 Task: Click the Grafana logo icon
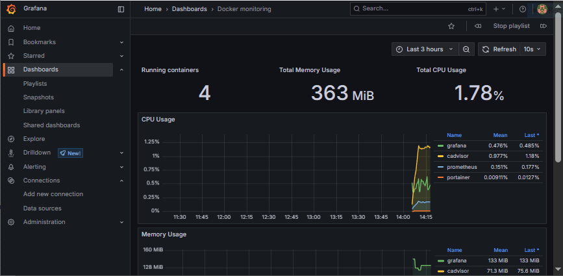(x=11, y=9)
